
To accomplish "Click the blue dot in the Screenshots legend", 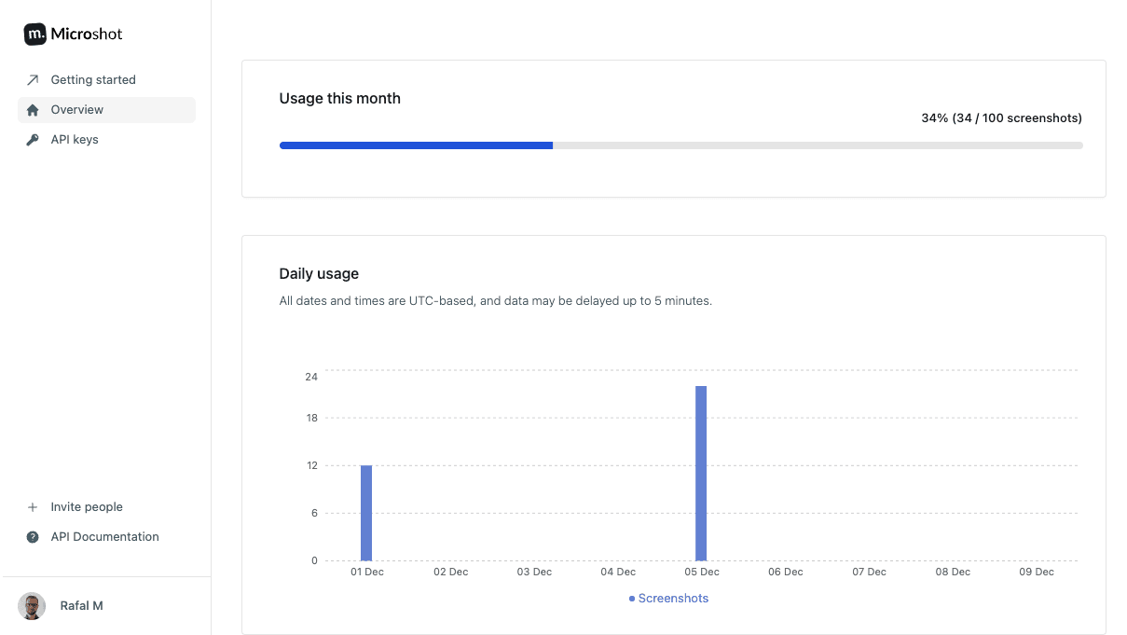I will point(633,598).
